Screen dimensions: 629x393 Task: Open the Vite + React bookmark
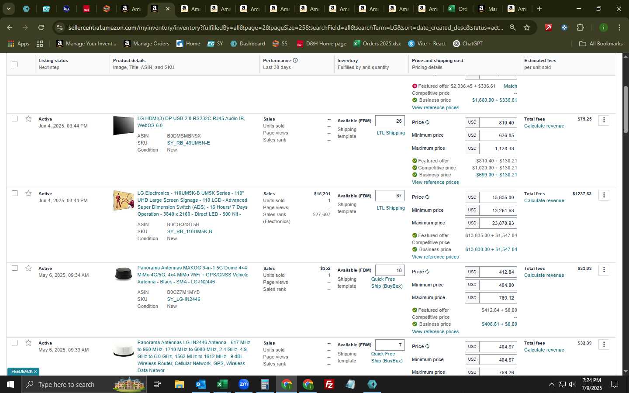tap(427, 44)
